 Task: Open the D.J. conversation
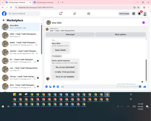20,61
